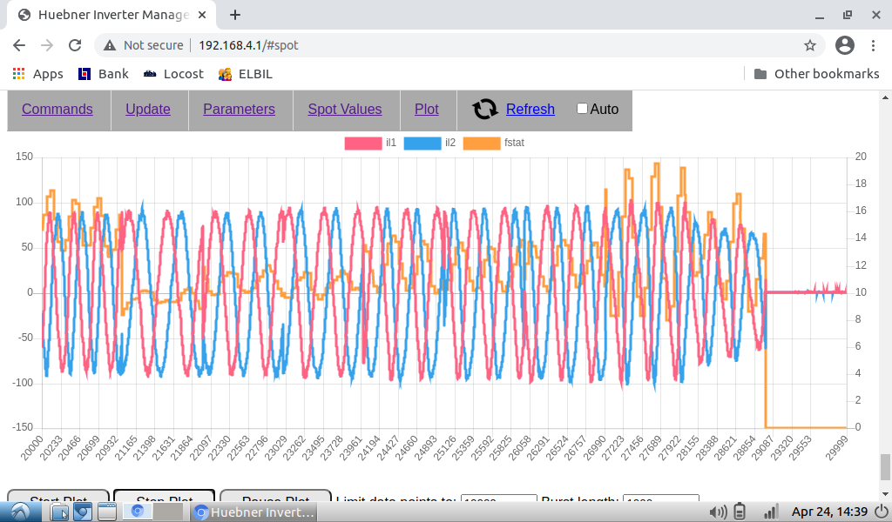Click the circular arrows refresh icon
This screenshot has height=522, width=892.
[x=484, y=109]
